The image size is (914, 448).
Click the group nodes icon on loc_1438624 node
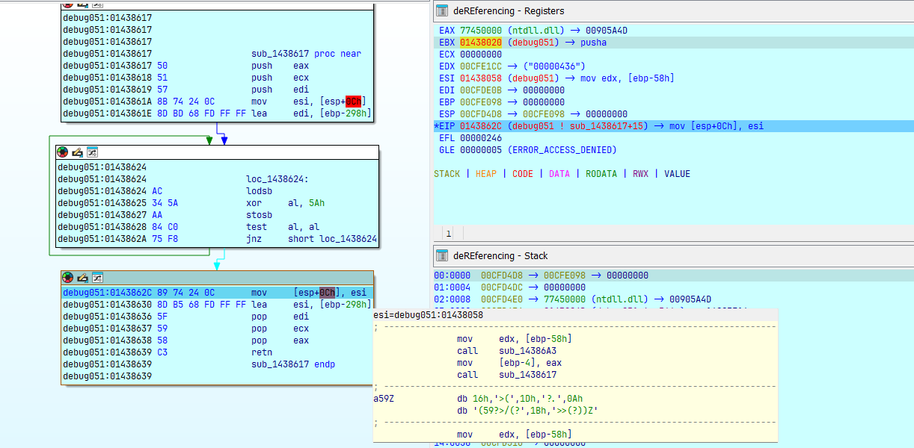point(92,152)
